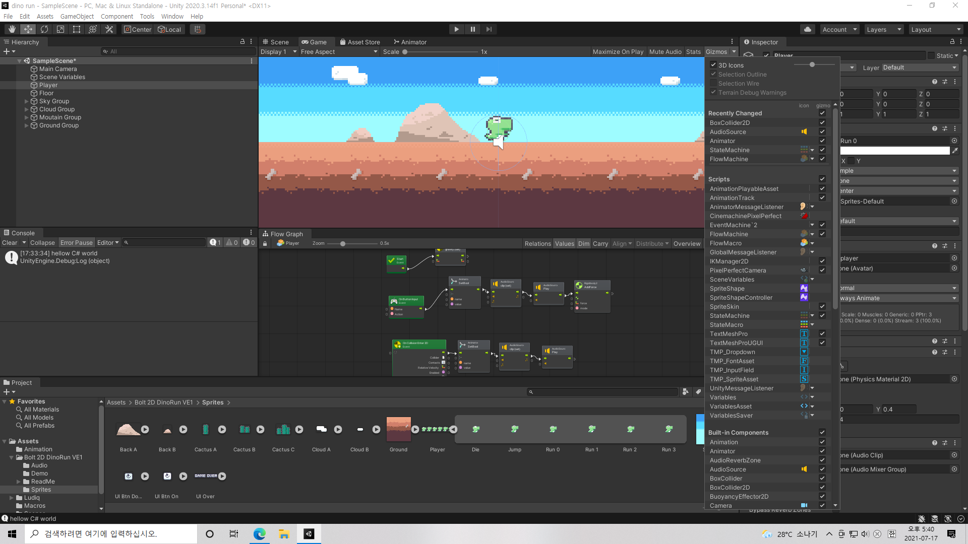Toggle the BoxCollider2D gizmo checkbox under Recently Changed
Viewport: 968px width, 544px height.
pyautogui.click(x=822, y=123)
